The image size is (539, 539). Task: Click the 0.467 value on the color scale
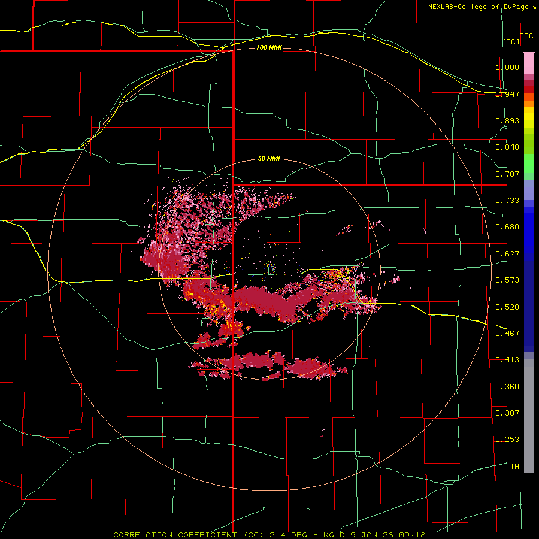click(x=507, y=334)
